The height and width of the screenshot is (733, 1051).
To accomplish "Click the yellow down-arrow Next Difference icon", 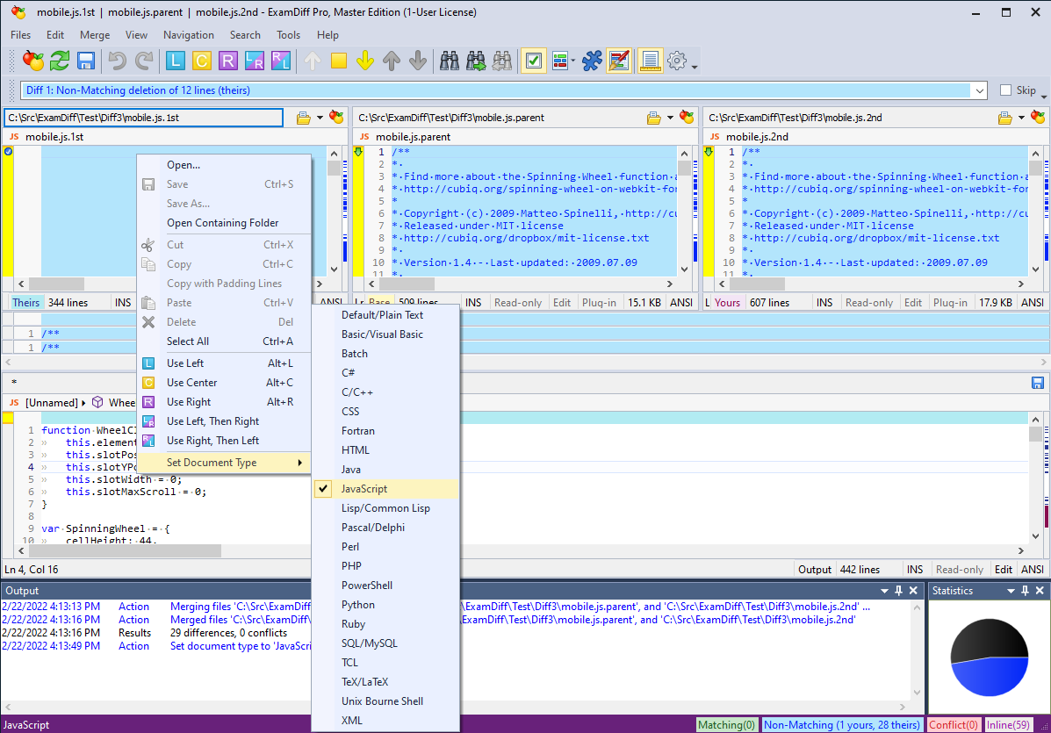I will pos(365,61).
